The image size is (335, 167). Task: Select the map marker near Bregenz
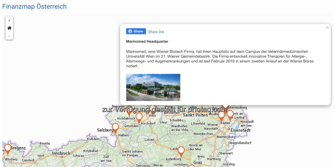pyautogui.click(x=8, y=148)
